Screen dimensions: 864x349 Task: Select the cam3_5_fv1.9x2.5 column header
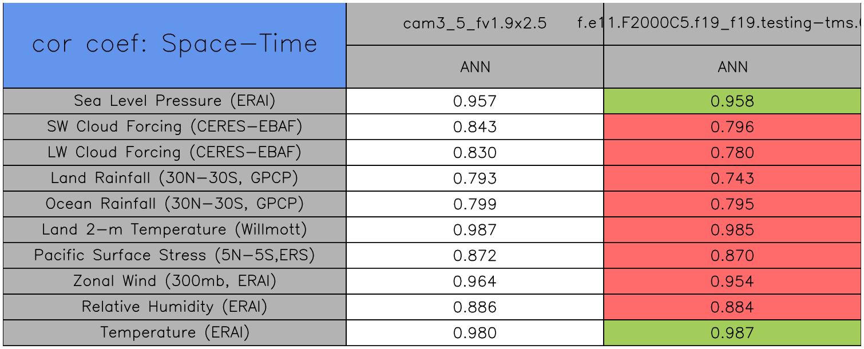(x=475, y=24)
